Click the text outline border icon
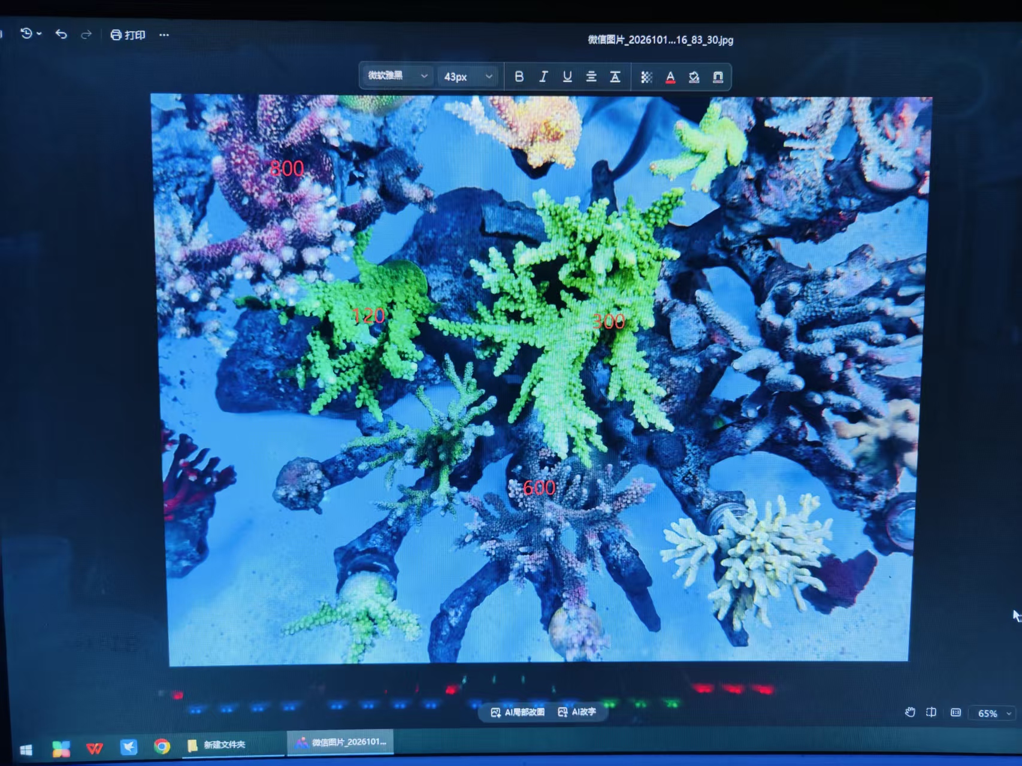This screenshot has height=766, width=1022. click(x=718, y=77)
